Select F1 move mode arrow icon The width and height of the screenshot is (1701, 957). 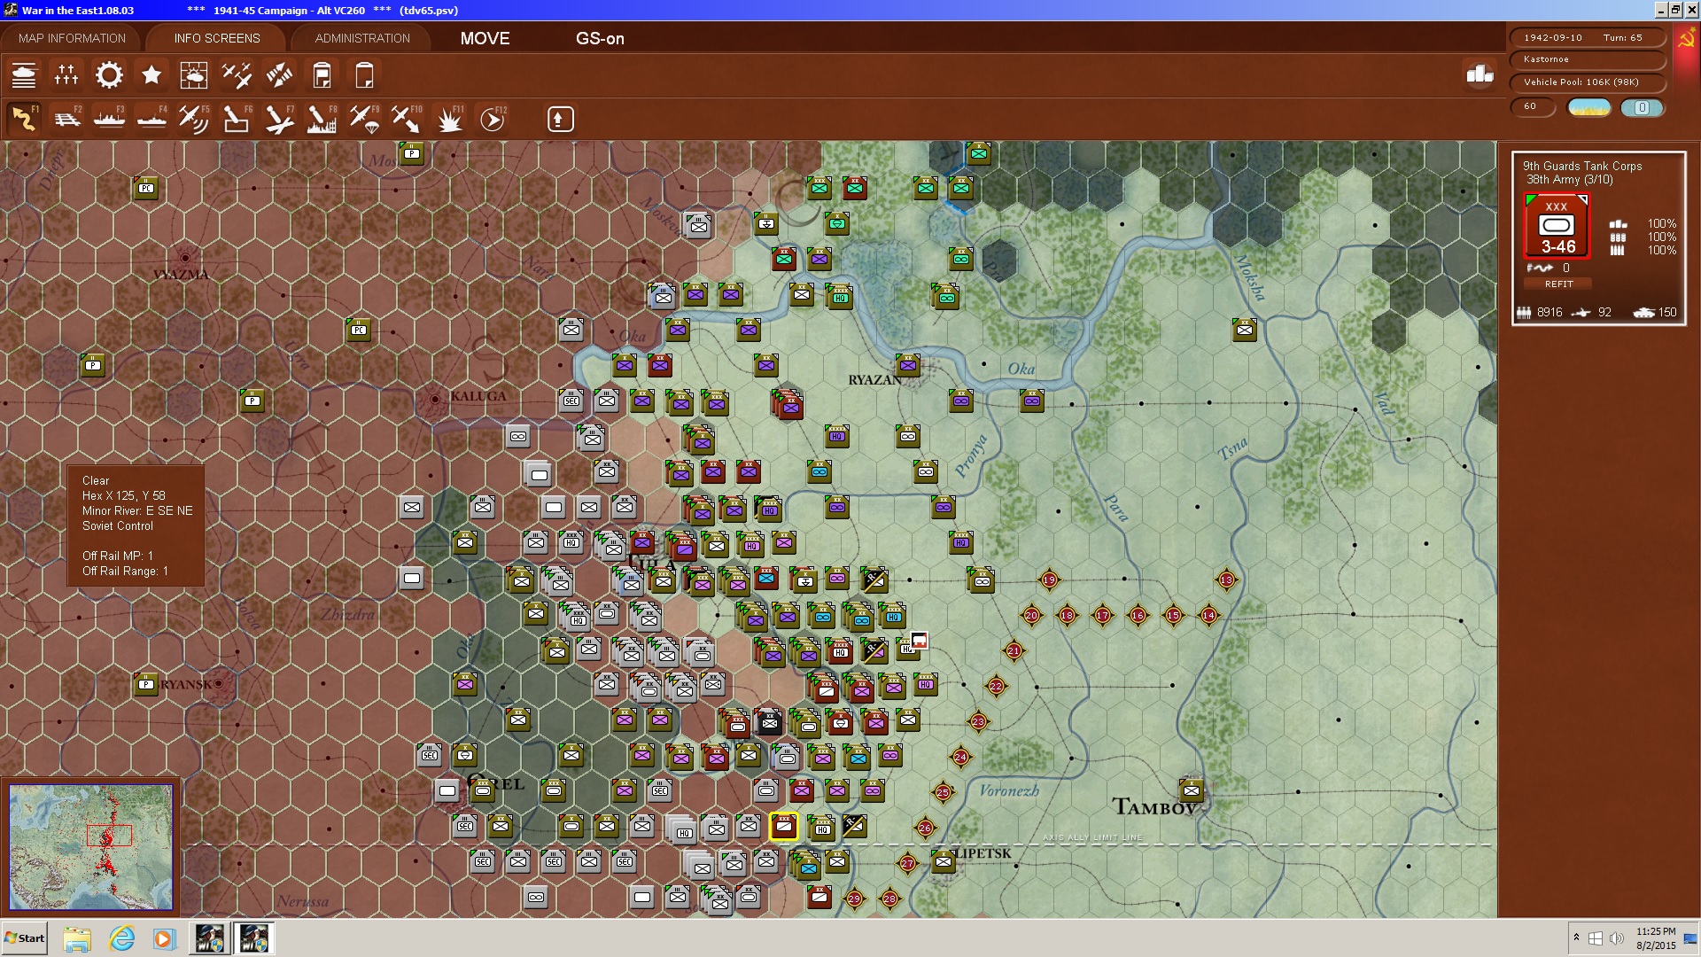tap(24, 119)
